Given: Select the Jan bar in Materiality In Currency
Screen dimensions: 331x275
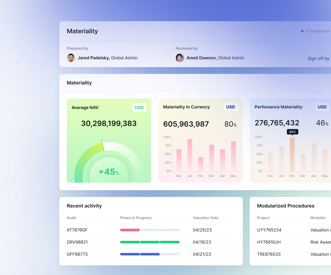Looking at the screenshot, I should 190,155.
